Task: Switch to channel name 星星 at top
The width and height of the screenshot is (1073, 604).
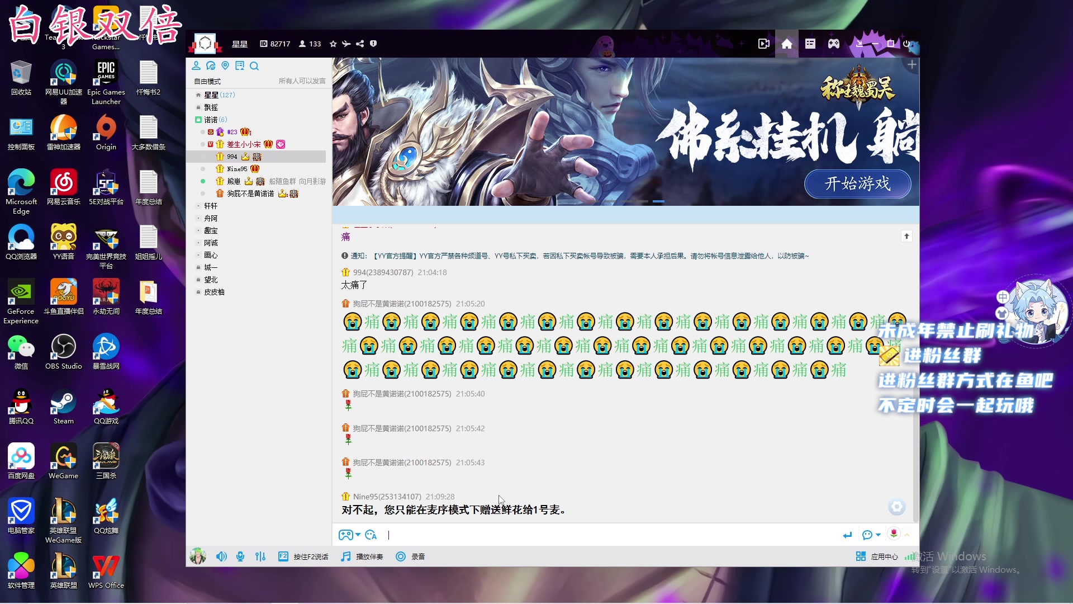Action: (x=240, y=44)
